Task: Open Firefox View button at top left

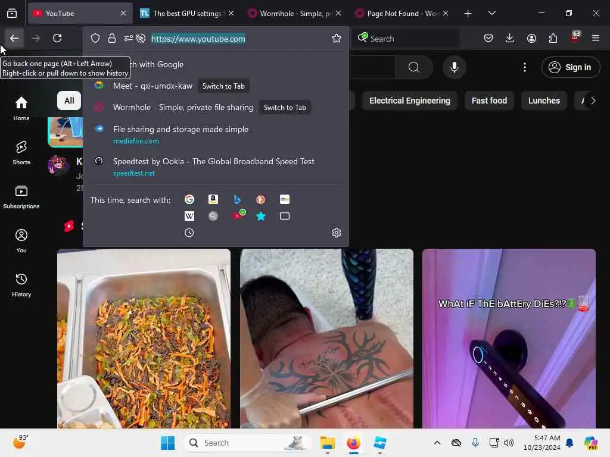Action: [12, 13]
